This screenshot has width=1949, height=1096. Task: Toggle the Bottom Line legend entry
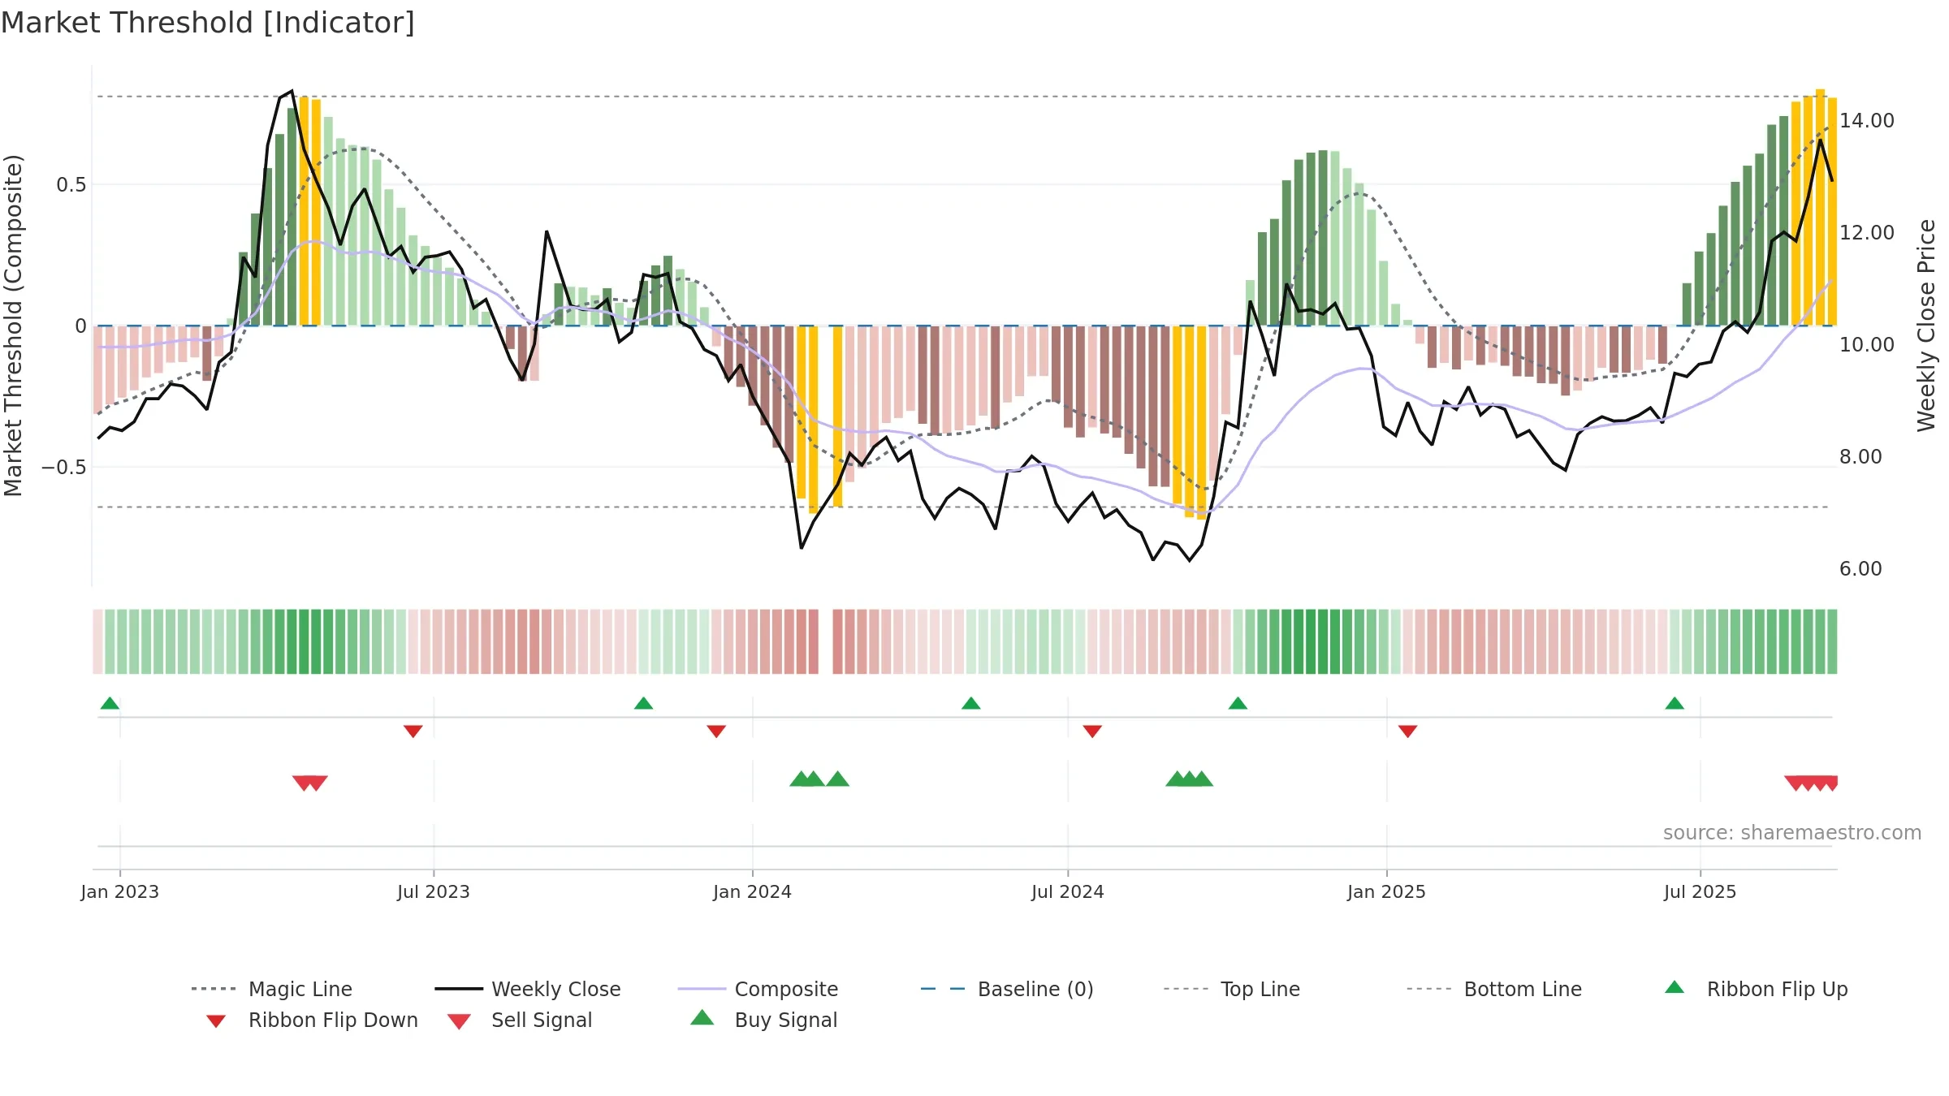coord(1494,989)
